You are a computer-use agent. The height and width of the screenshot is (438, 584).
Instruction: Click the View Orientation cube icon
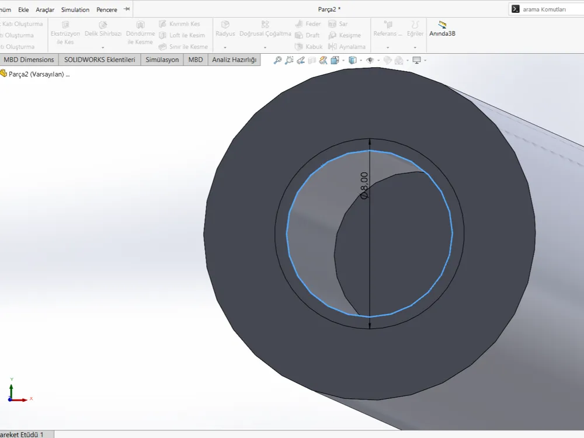pos(335,60)
